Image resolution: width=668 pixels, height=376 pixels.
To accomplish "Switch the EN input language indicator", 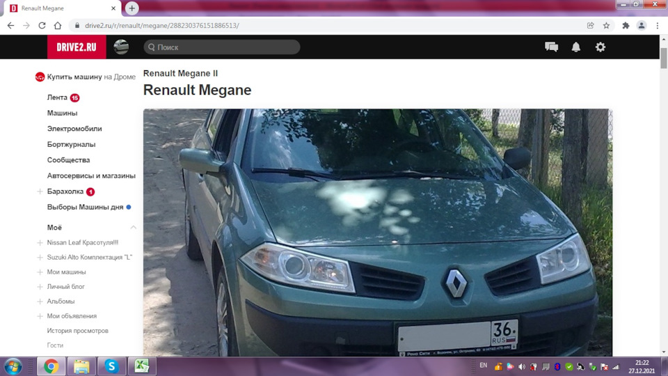I will (483, 366).
